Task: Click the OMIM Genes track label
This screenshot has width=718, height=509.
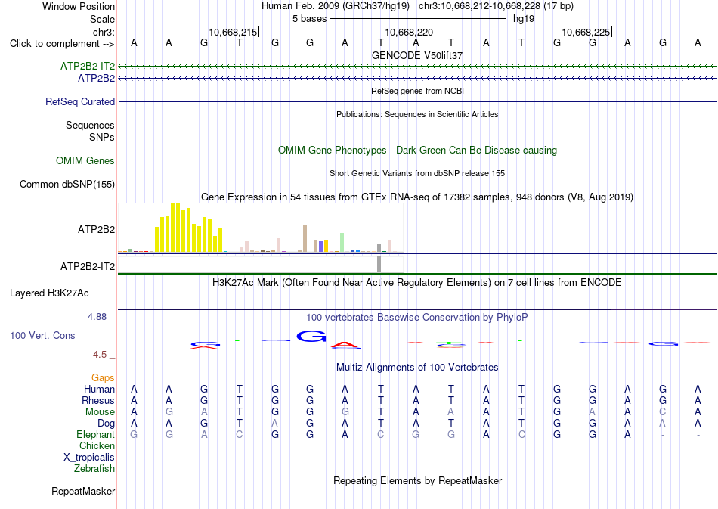Action: click(85, 161)
